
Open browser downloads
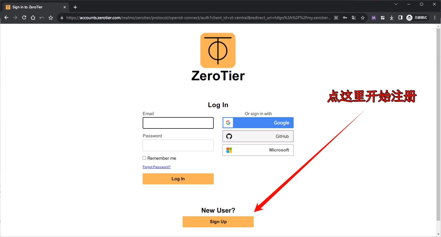click(x=392, y=18)
